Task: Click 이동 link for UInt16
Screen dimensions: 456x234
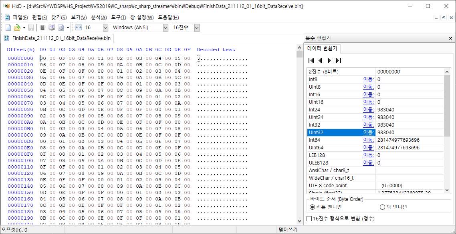Action: pyautogui.click(x=369, y=102)
